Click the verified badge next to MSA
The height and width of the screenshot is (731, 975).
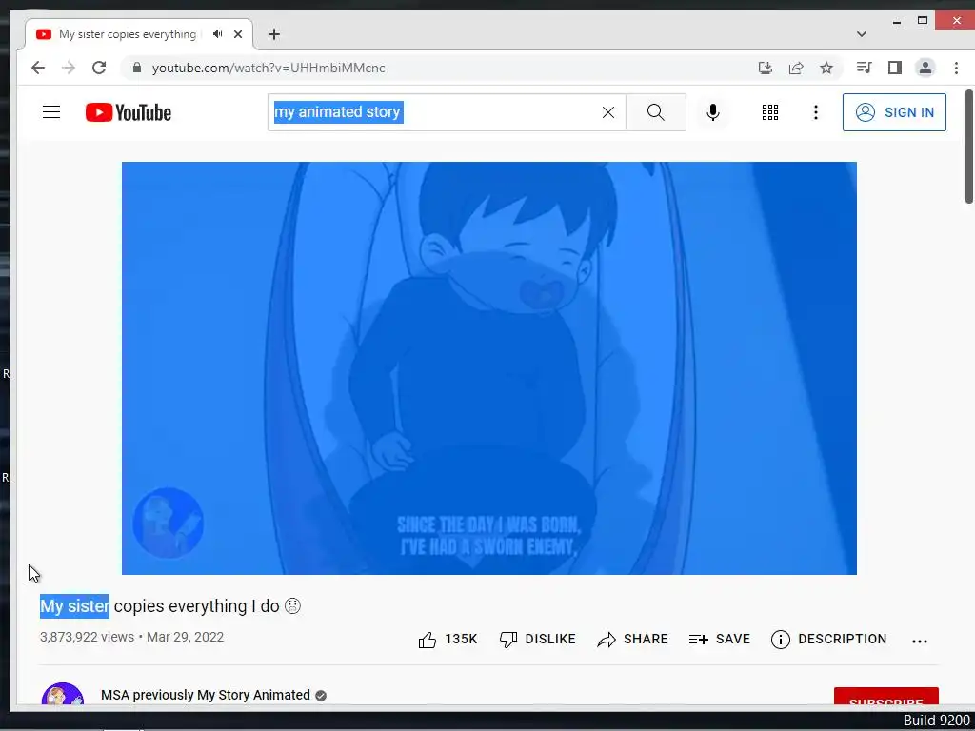pyautogui.click(x=321, y=696)
